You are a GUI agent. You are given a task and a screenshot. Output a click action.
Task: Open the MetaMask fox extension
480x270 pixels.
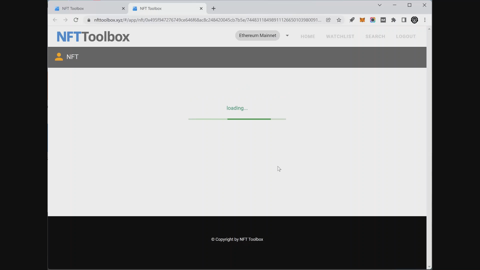pos(362,20)
